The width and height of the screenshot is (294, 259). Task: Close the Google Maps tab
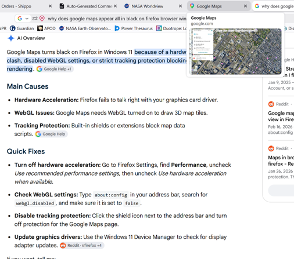245,6
